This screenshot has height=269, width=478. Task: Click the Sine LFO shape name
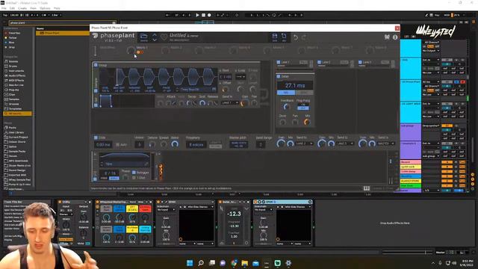pos(109,164)
